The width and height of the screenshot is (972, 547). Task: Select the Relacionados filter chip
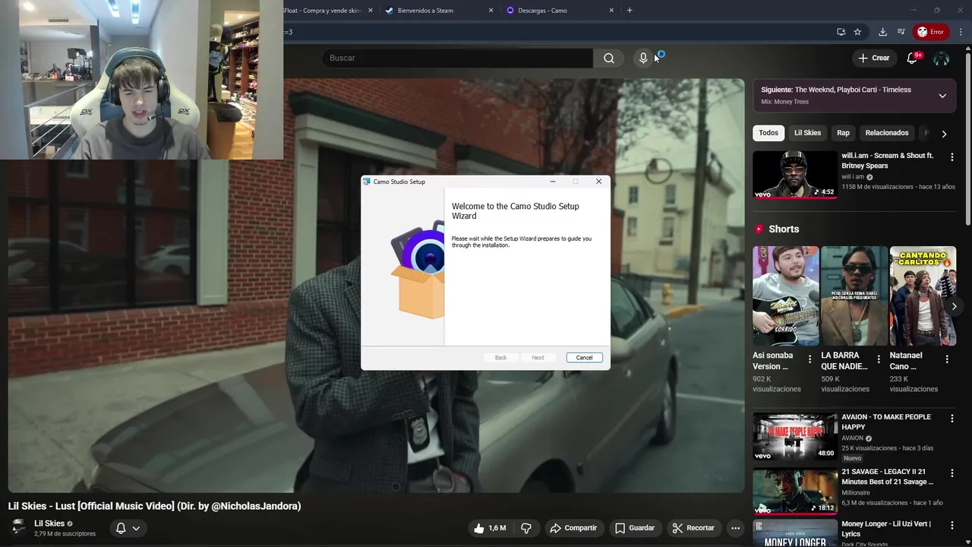coord(886,133)
